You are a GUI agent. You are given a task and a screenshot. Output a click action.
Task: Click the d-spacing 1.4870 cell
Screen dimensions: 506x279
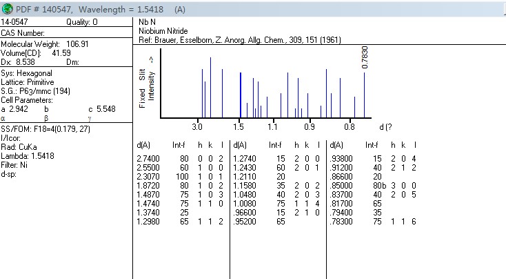[x=148, y=195]
